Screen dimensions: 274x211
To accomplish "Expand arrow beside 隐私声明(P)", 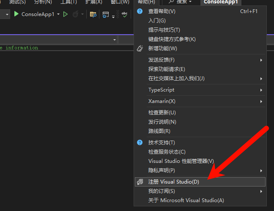I will tap(261, 170).
